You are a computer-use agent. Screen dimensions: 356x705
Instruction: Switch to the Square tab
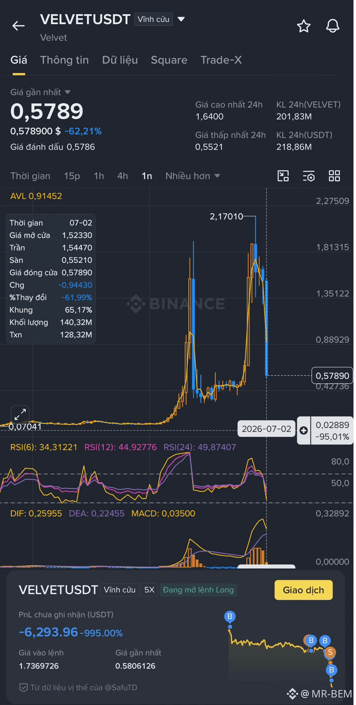coord(169,60)
